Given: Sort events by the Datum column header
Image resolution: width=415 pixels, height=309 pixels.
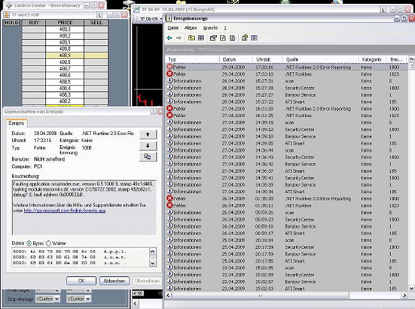Looking at the screenshot, I should coord(236,59).
